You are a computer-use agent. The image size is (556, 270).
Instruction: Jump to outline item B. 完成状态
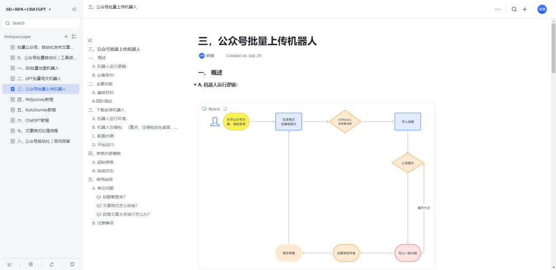click(x=103, y=171)
